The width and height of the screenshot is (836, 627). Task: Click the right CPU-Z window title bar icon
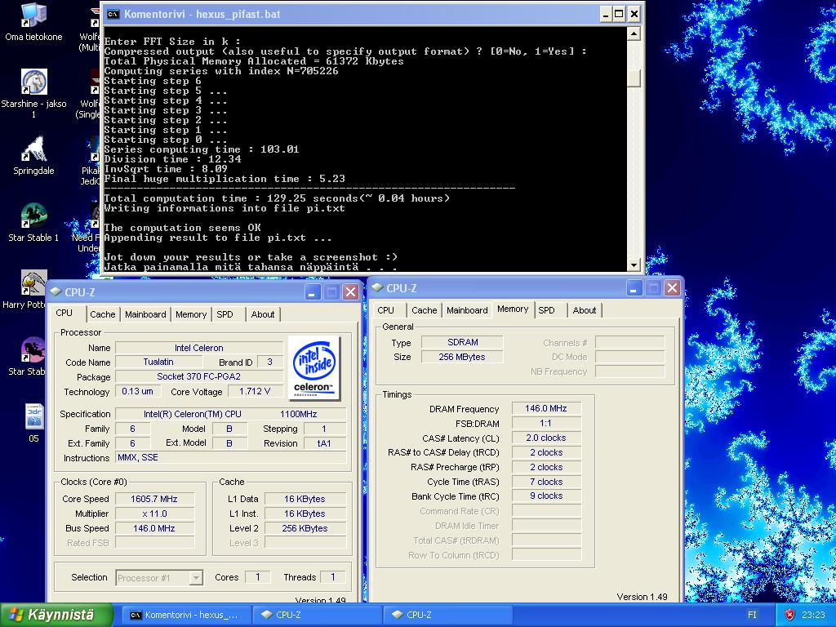click(x=377, y=287)
